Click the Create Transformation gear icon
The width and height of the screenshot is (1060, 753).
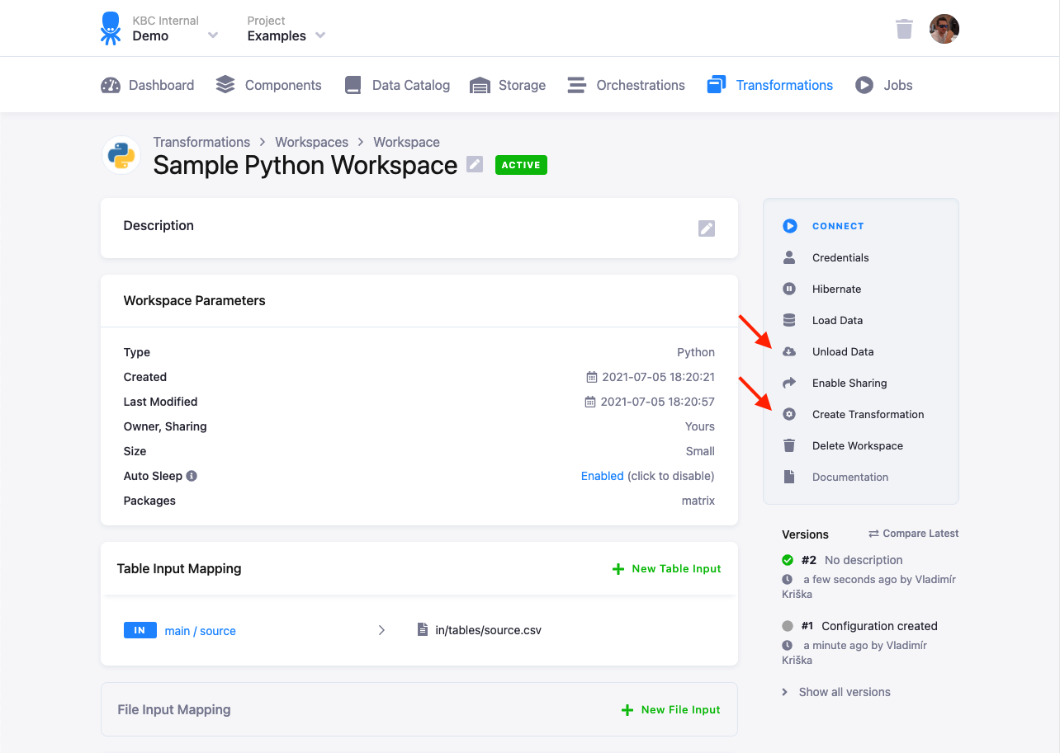pos(789,414)
